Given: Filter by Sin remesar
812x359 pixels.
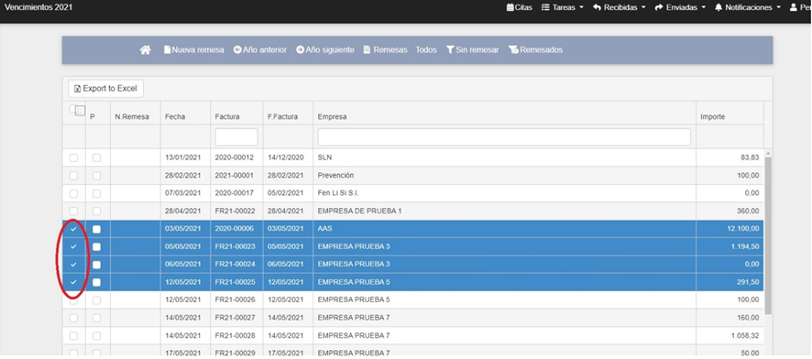Looking at the screenshot, I should coord(472,50).
